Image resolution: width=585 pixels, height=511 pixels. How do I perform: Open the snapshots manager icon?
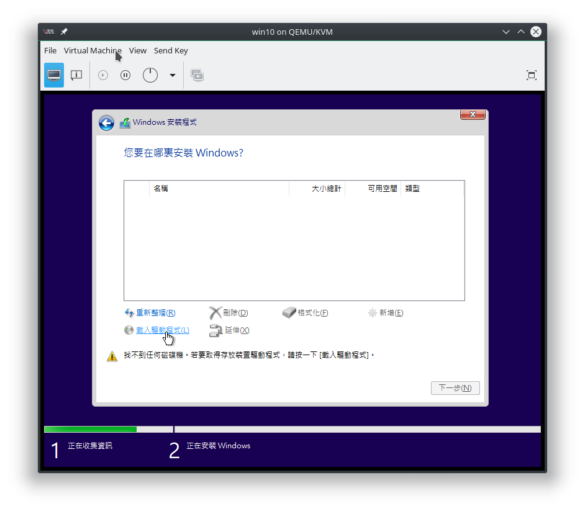coord(197,75)
